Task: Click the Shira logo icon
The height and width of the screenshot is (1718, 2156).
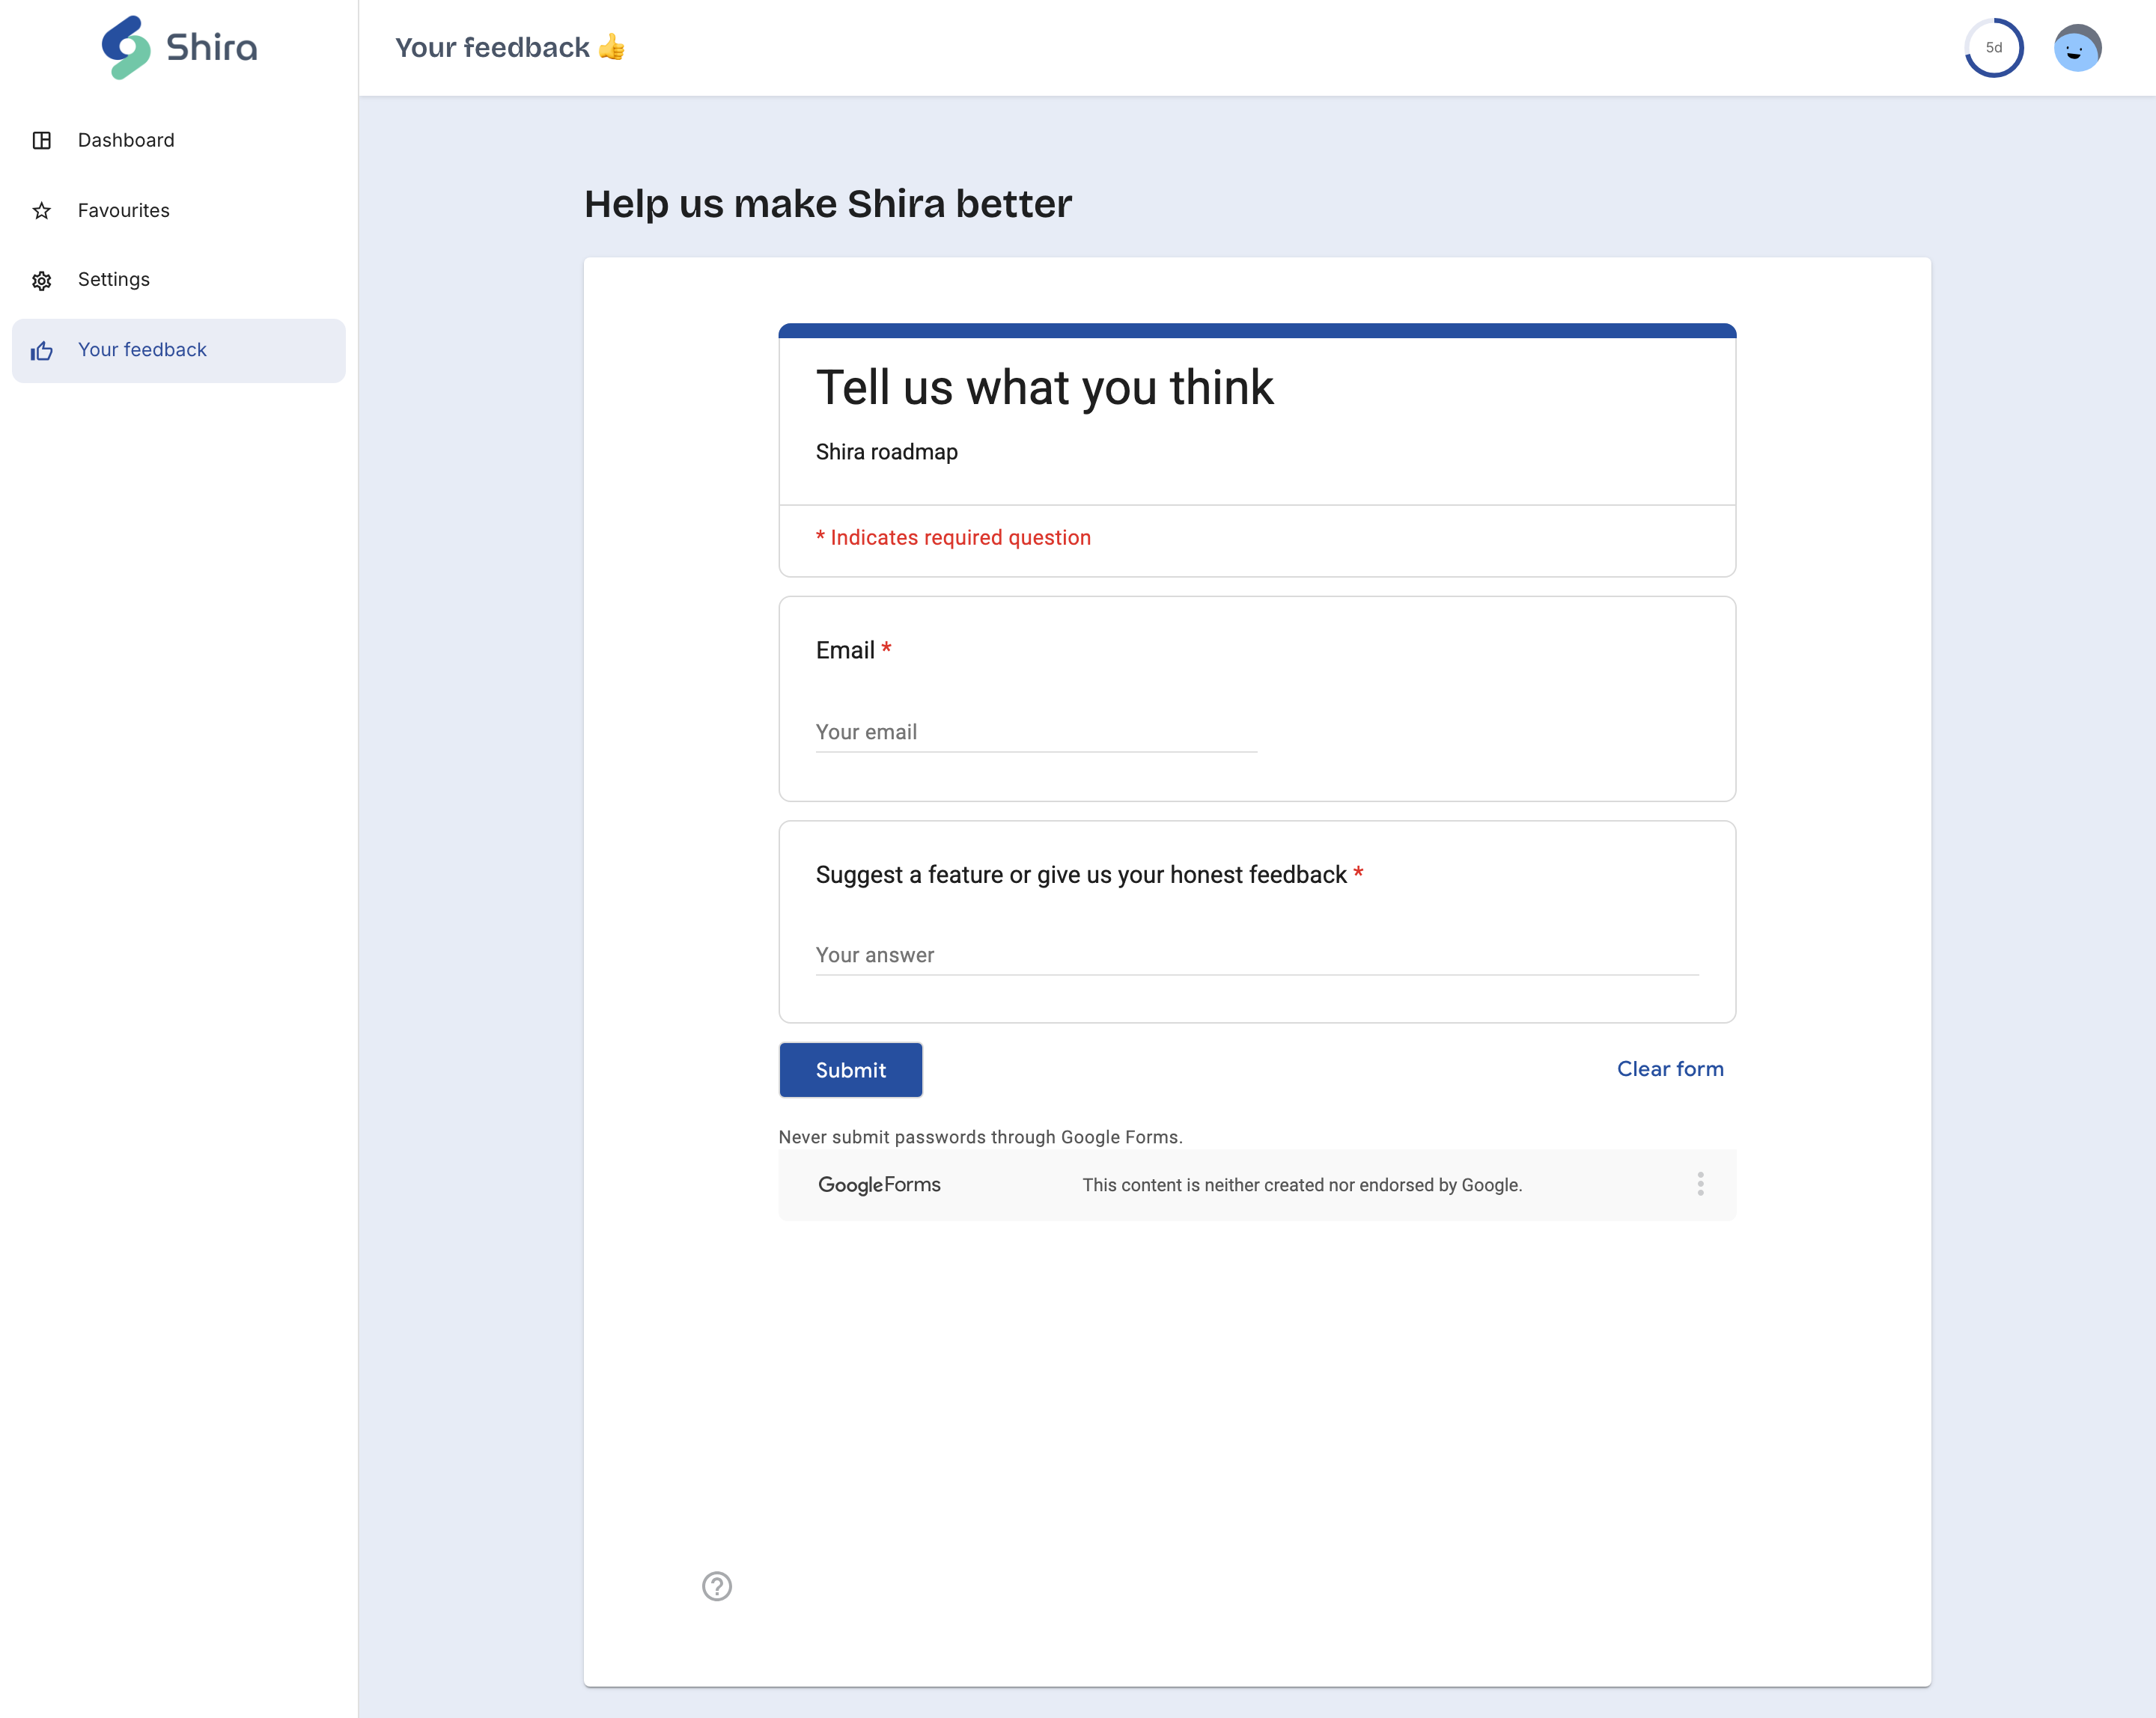Action: (x=126, y=47)
